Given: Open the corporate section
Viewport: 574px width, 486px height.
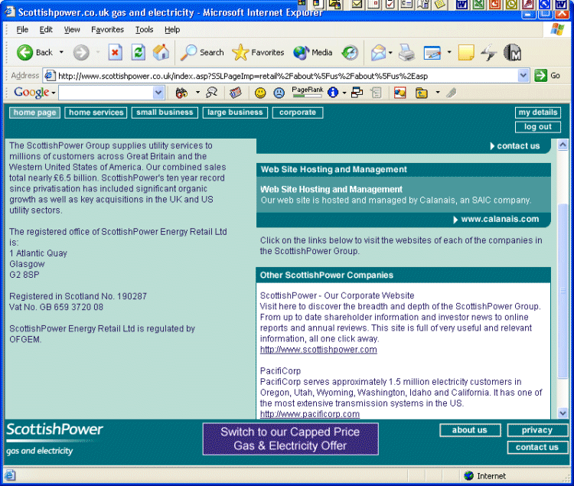Looking at the screenshot, I should [298, 113].
